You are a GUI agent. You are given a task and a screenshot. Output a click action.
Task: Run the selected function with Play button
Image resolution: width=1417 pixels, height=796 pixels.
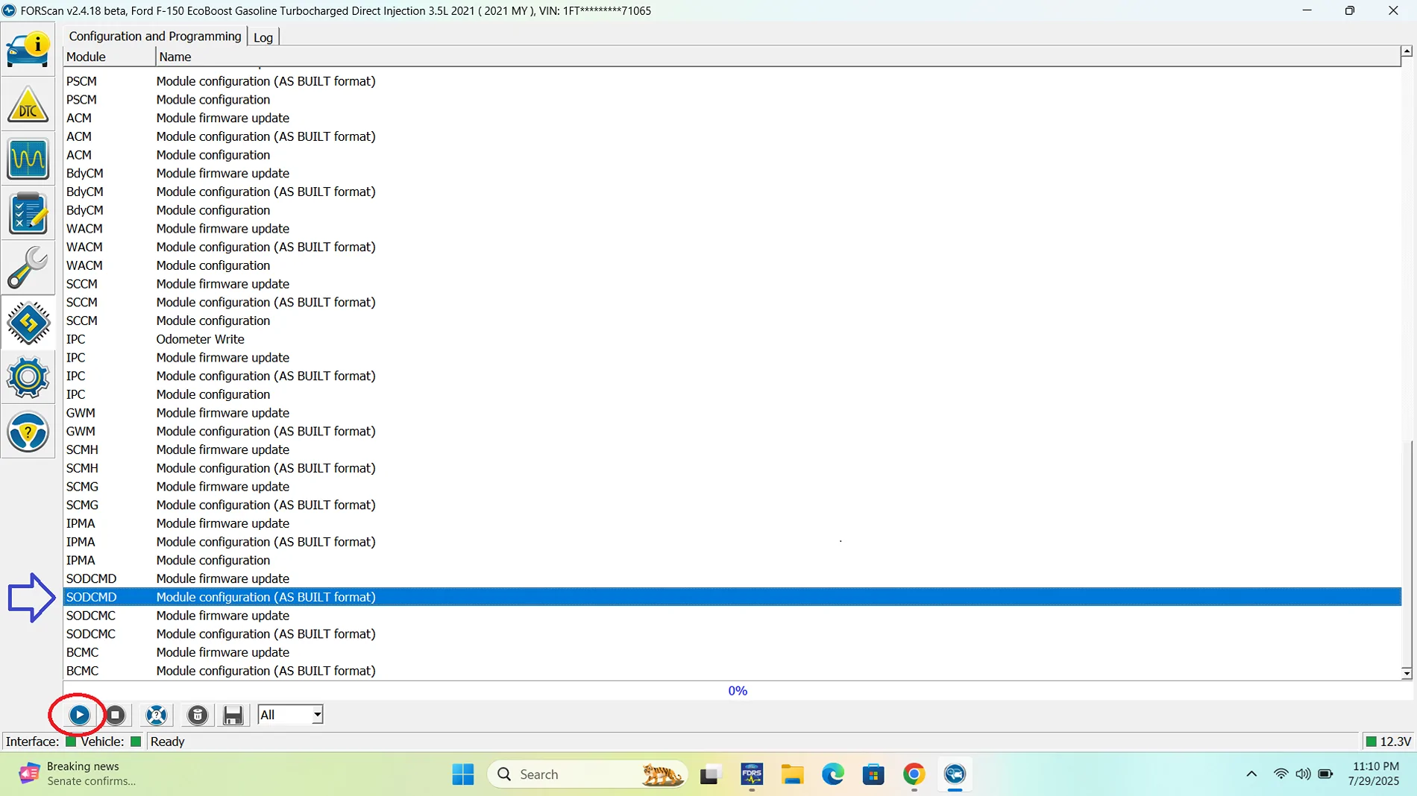[x=79, y=715]
